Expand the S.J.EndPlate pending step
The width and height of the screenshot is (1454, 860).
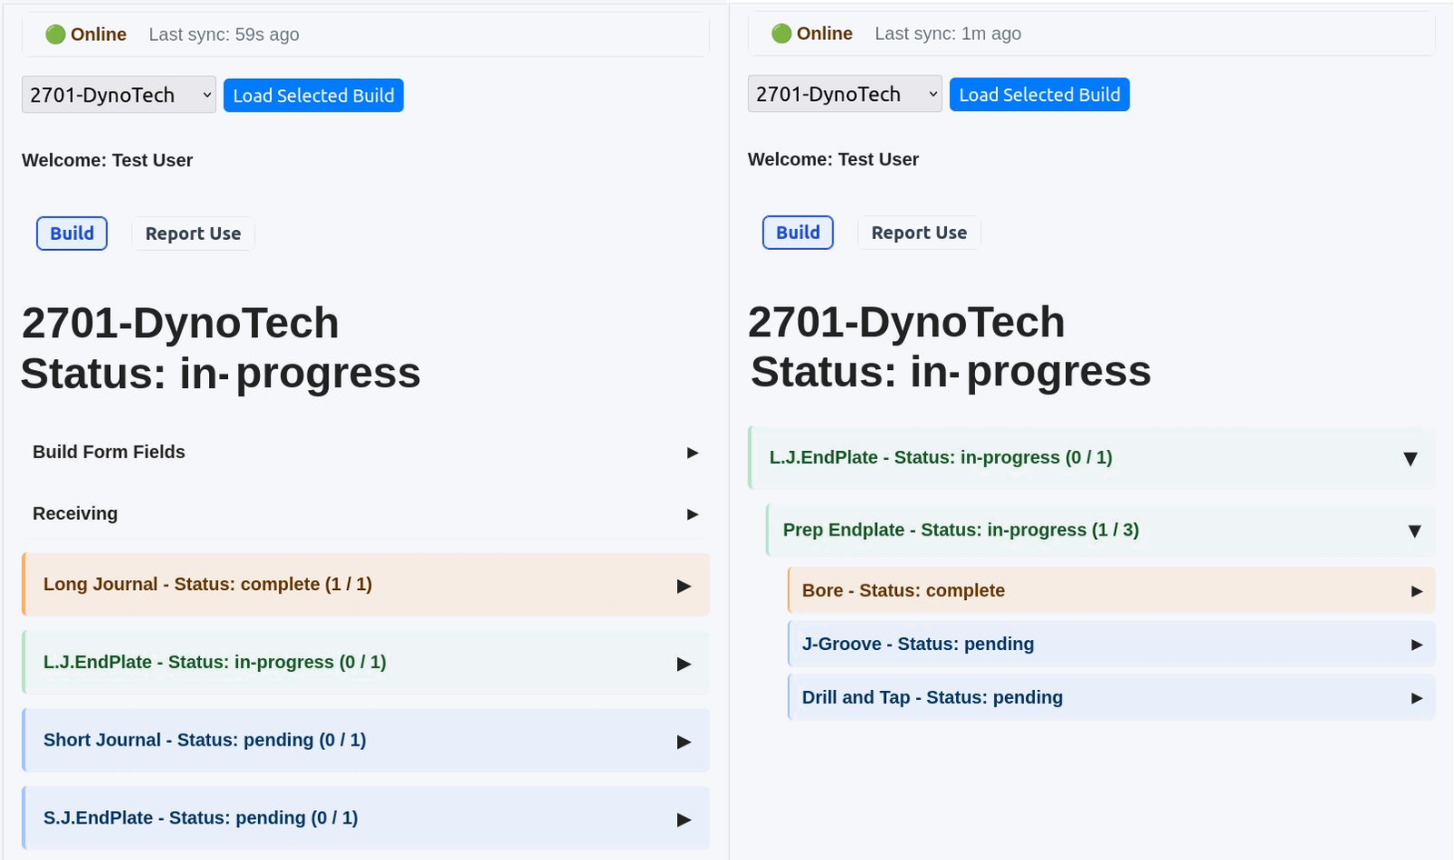coord(363,817)
